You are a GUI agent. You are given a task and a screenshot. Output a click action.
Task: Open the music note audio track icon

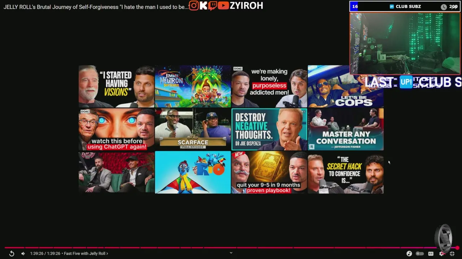click(409, 254)
